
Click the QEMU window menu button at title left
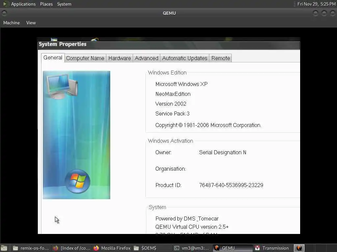[4, 13]
